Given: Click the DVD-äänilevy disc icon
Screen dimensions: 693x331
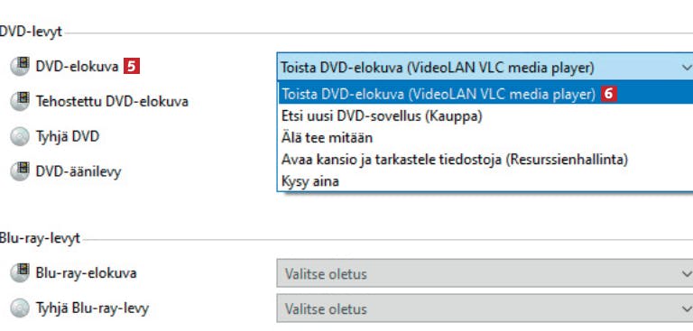Looking at the screenshot, I should [20, 171].
